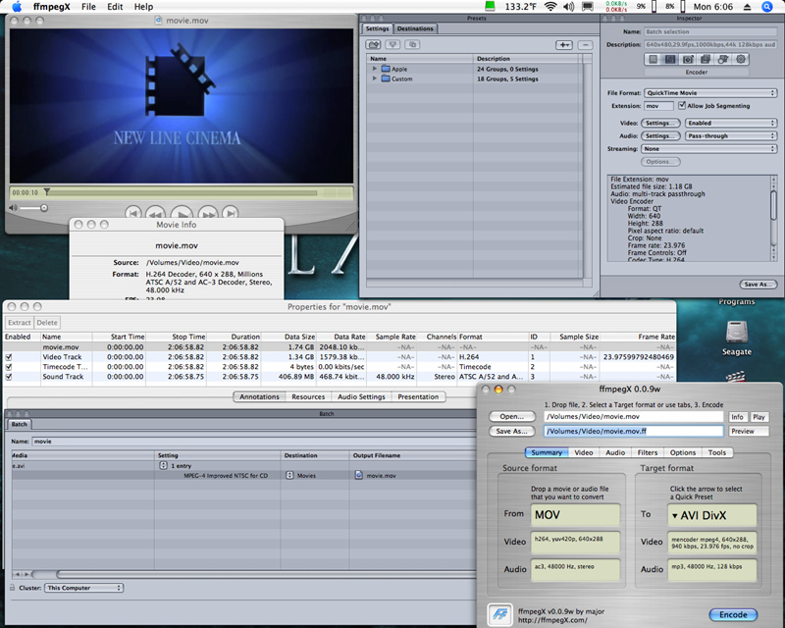Screen dimensions: 785x628
Task: Switch to Destinations tab in Presets
Action: 415,28
